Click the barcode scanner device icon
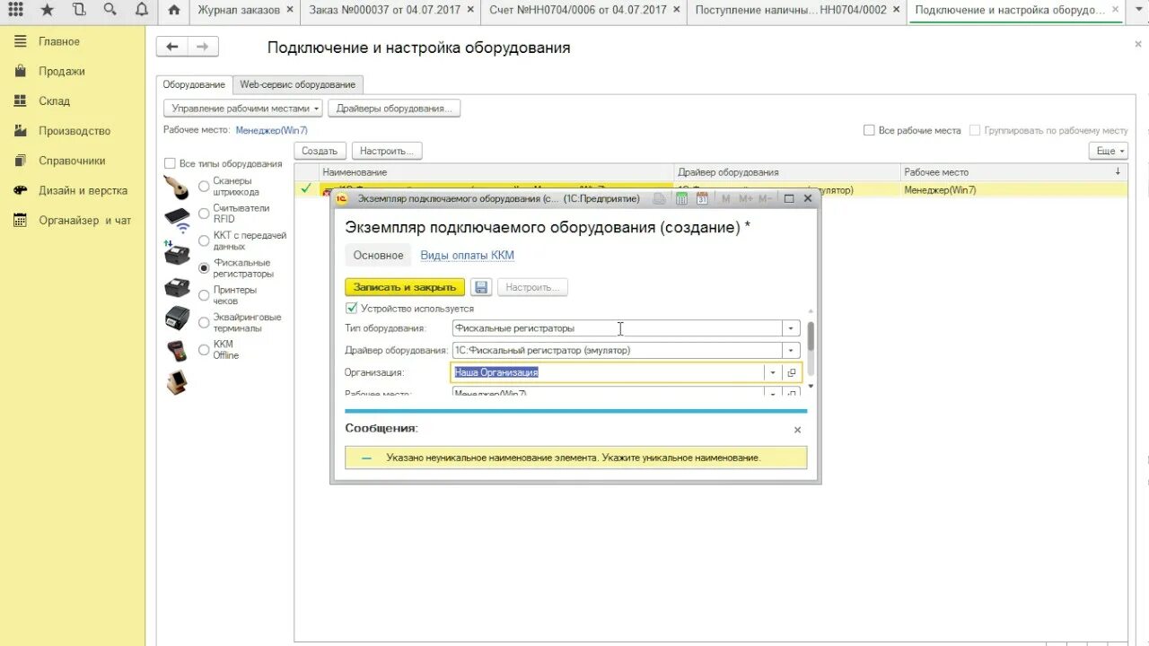This screenshot has height=646, width=1149. pyautogui.click(x=177, y=188)
